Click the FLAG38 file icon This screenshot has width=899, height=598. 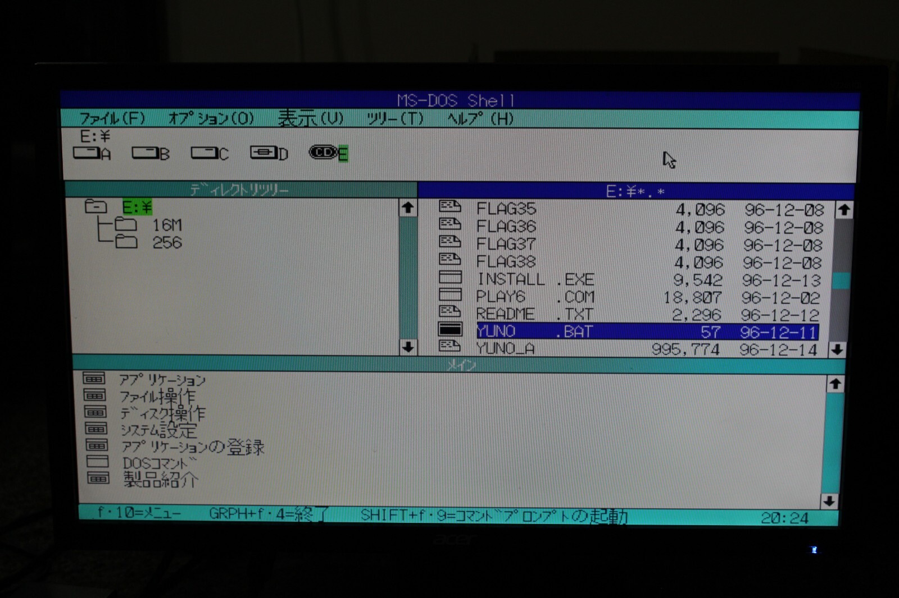click(x=450, y=259)
